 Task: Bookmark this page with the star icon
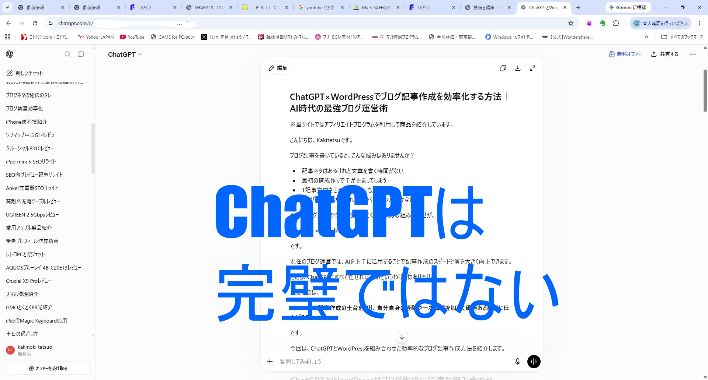point(571,23)
